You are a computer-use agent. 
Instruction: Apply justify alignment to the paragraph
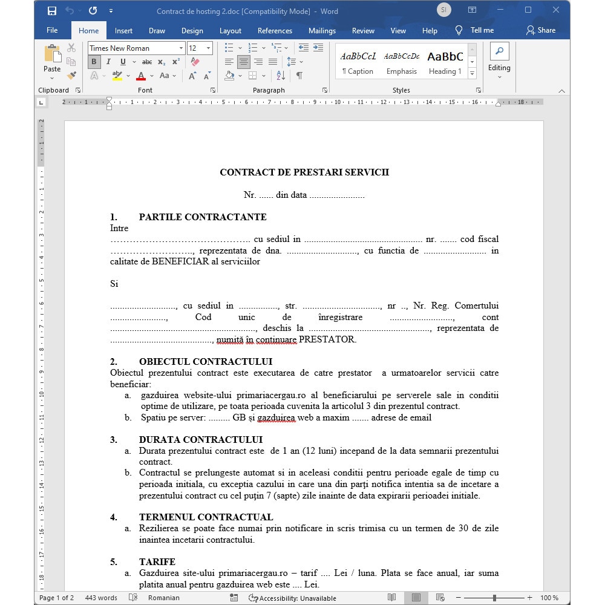click(272, 62)
